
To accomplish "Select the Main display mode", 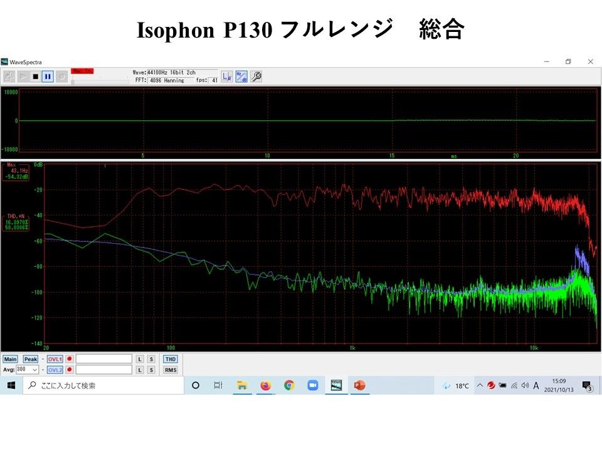I will (x=11, y=359).
